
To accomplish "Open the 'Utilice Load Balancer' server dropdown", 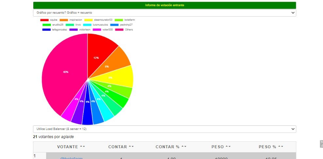I will tap(164, 129).
